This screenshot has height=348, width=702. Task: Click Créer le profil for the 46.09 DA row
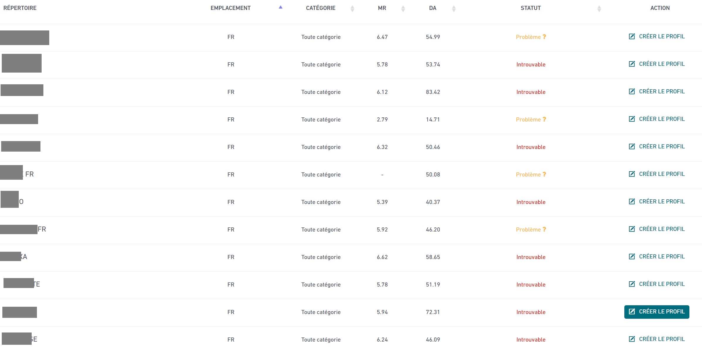[x=662, y=339]
